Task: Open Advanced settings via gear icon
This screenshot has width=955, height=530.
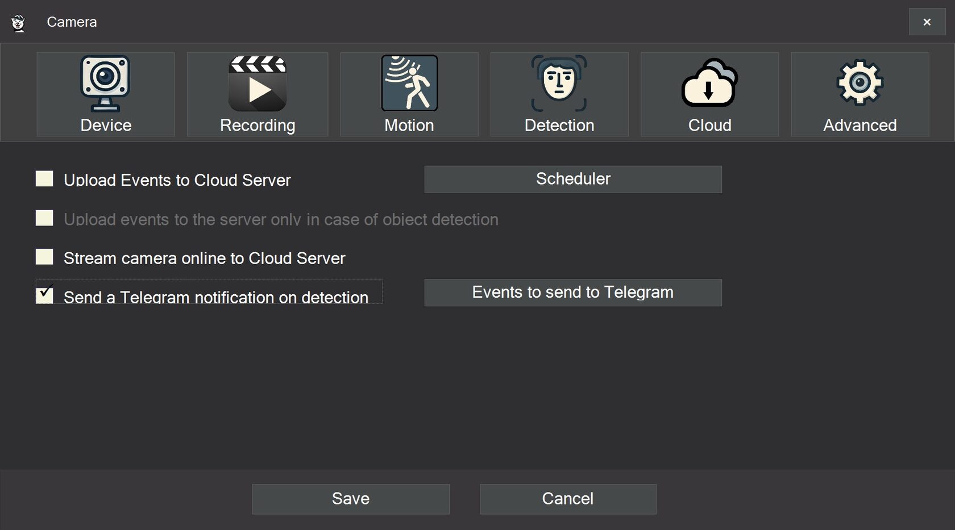Action: click(859, 83)
